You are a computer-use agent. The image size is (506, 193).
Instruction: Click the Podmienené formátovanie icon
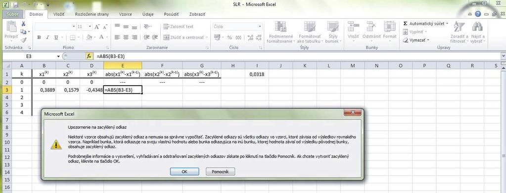coord(281,32)
